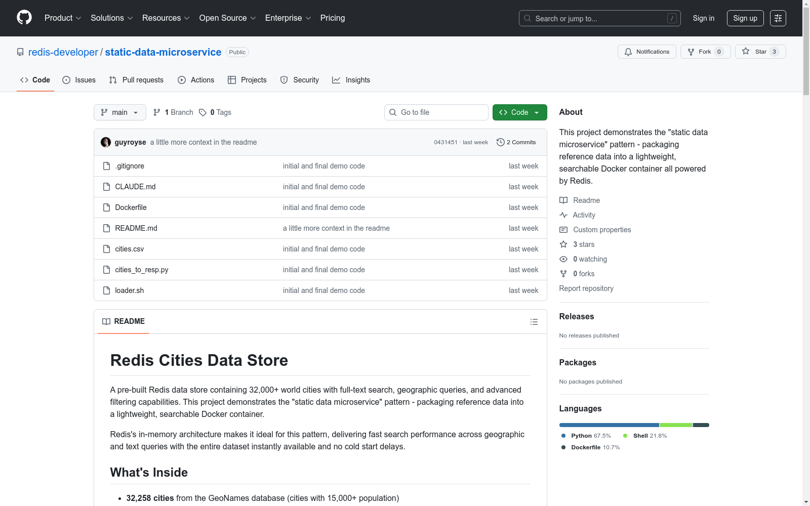This screenshot has width=810, height=506.
Task: Expand the Open Source menu
Action: click(228, 18)
